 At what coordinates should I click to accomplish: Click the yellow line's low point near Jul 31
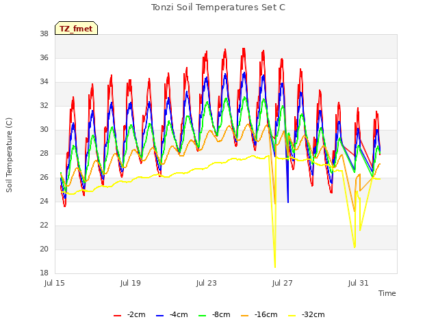coord(355,247)
